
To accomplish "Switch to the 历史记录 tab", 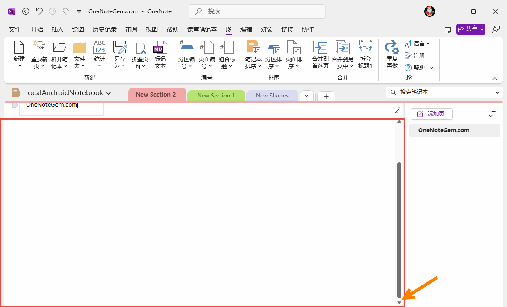I will pyautogui.click(x=105, y=29).
